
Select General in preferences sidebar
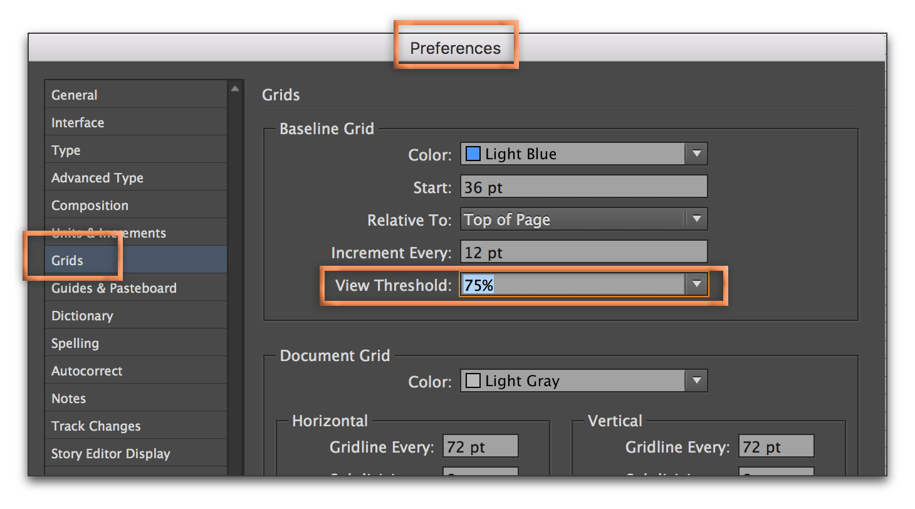tap(74, 95)
